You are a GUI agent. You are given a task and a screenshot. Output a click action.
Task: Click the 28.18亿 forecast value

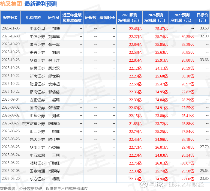(188, 139)
